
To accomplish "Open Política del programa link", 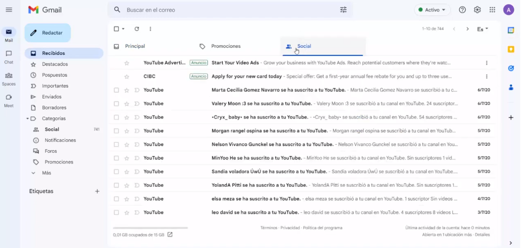I will pos(323,228).
